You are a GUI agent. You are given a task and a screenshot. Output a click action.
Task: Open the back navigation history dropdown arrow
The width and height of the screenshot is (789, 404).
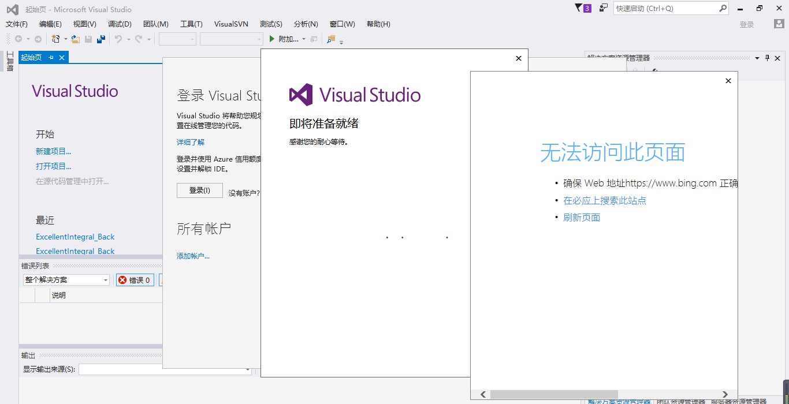[28, 39]
